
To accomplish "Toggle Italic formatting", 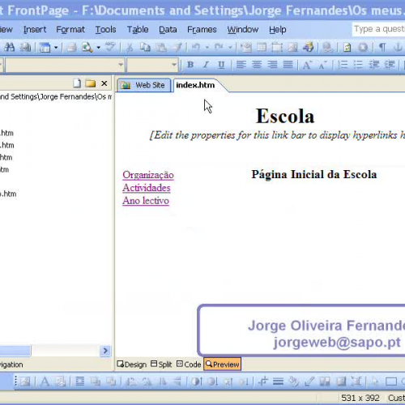I will pyautogui.click(x=206, y=65).
